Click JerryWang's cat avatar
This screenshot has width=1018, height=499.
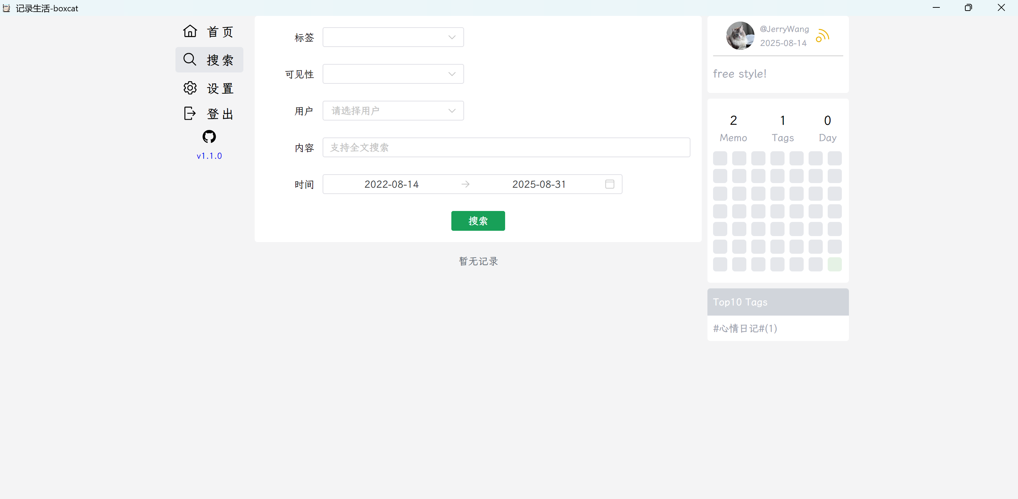coord(740,36)
